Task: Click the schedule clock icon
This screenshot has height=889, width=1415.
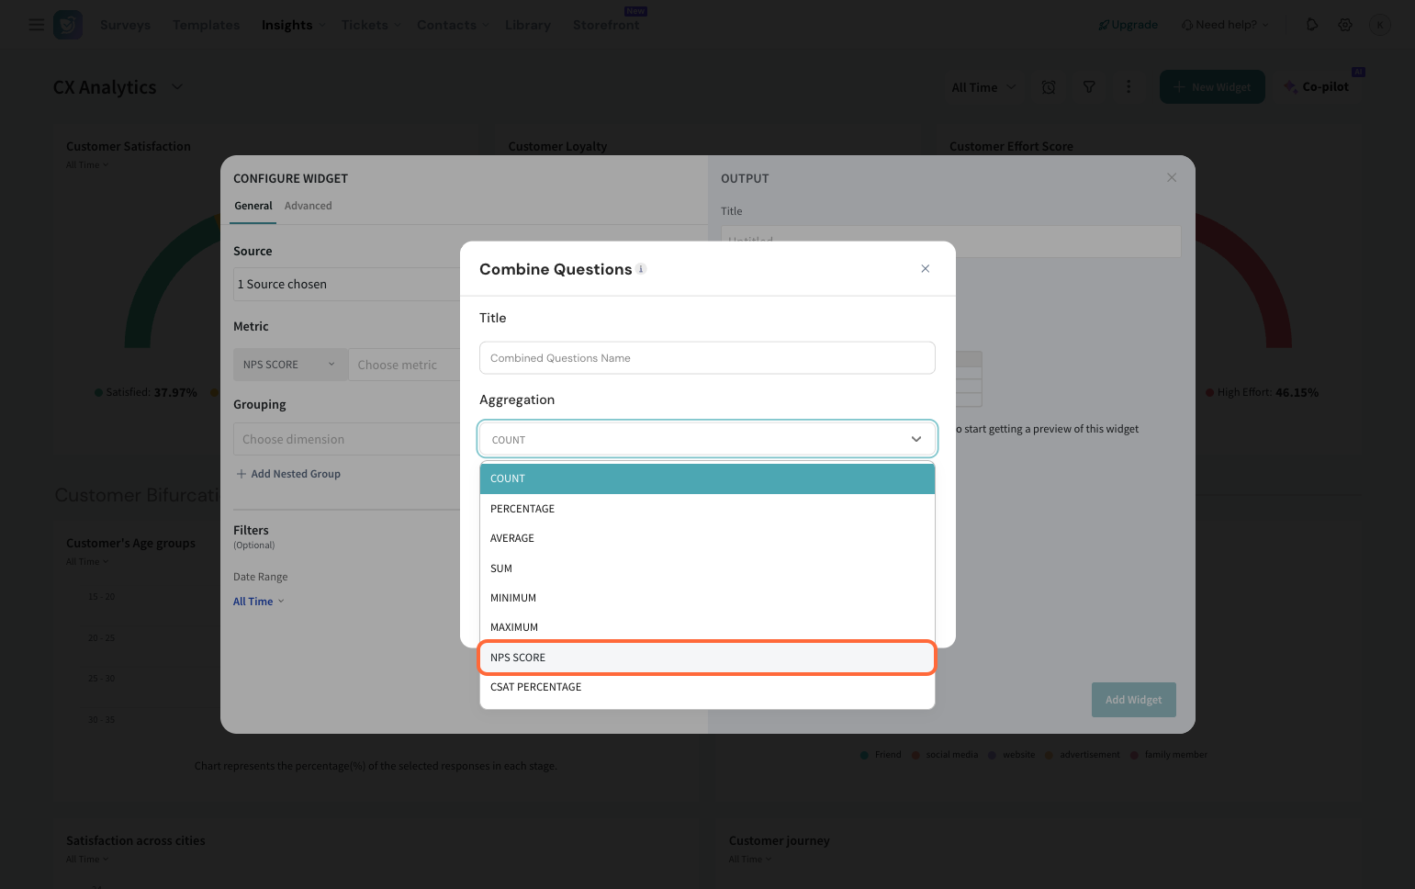Action: point(1049,87)
